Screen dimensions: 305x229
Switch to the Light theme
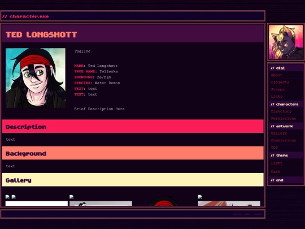[x=276, y=163]
